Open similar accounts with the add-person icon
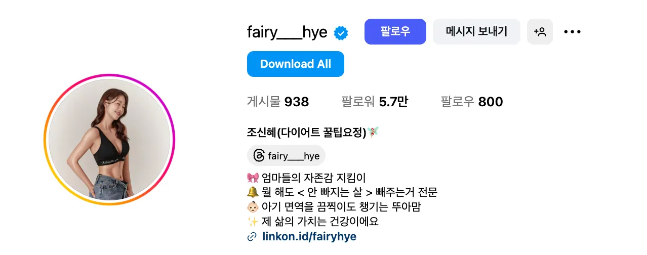This screenshot has width=647, height=255. click(x=540, y=32)
